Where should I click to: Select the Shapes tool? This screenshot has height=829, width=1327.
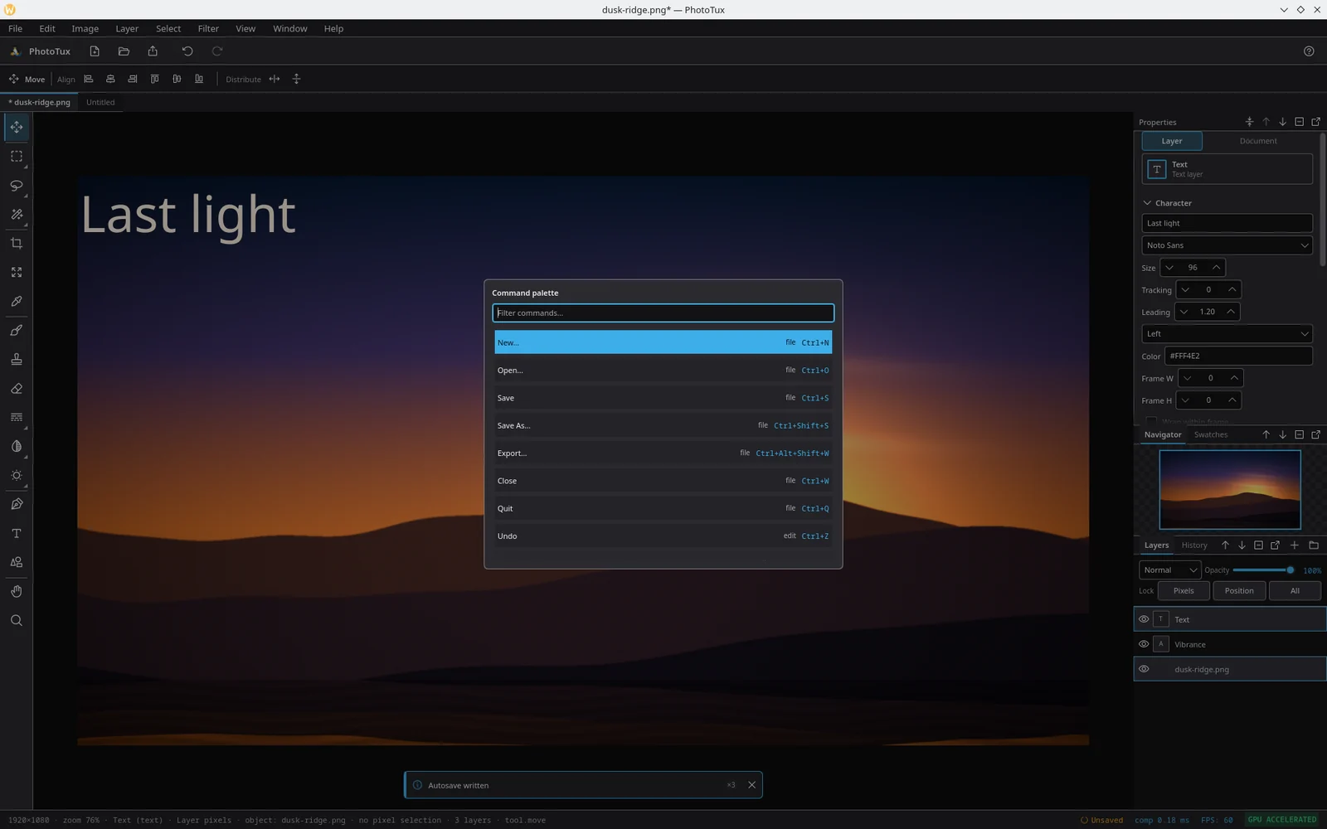(17, 563)
